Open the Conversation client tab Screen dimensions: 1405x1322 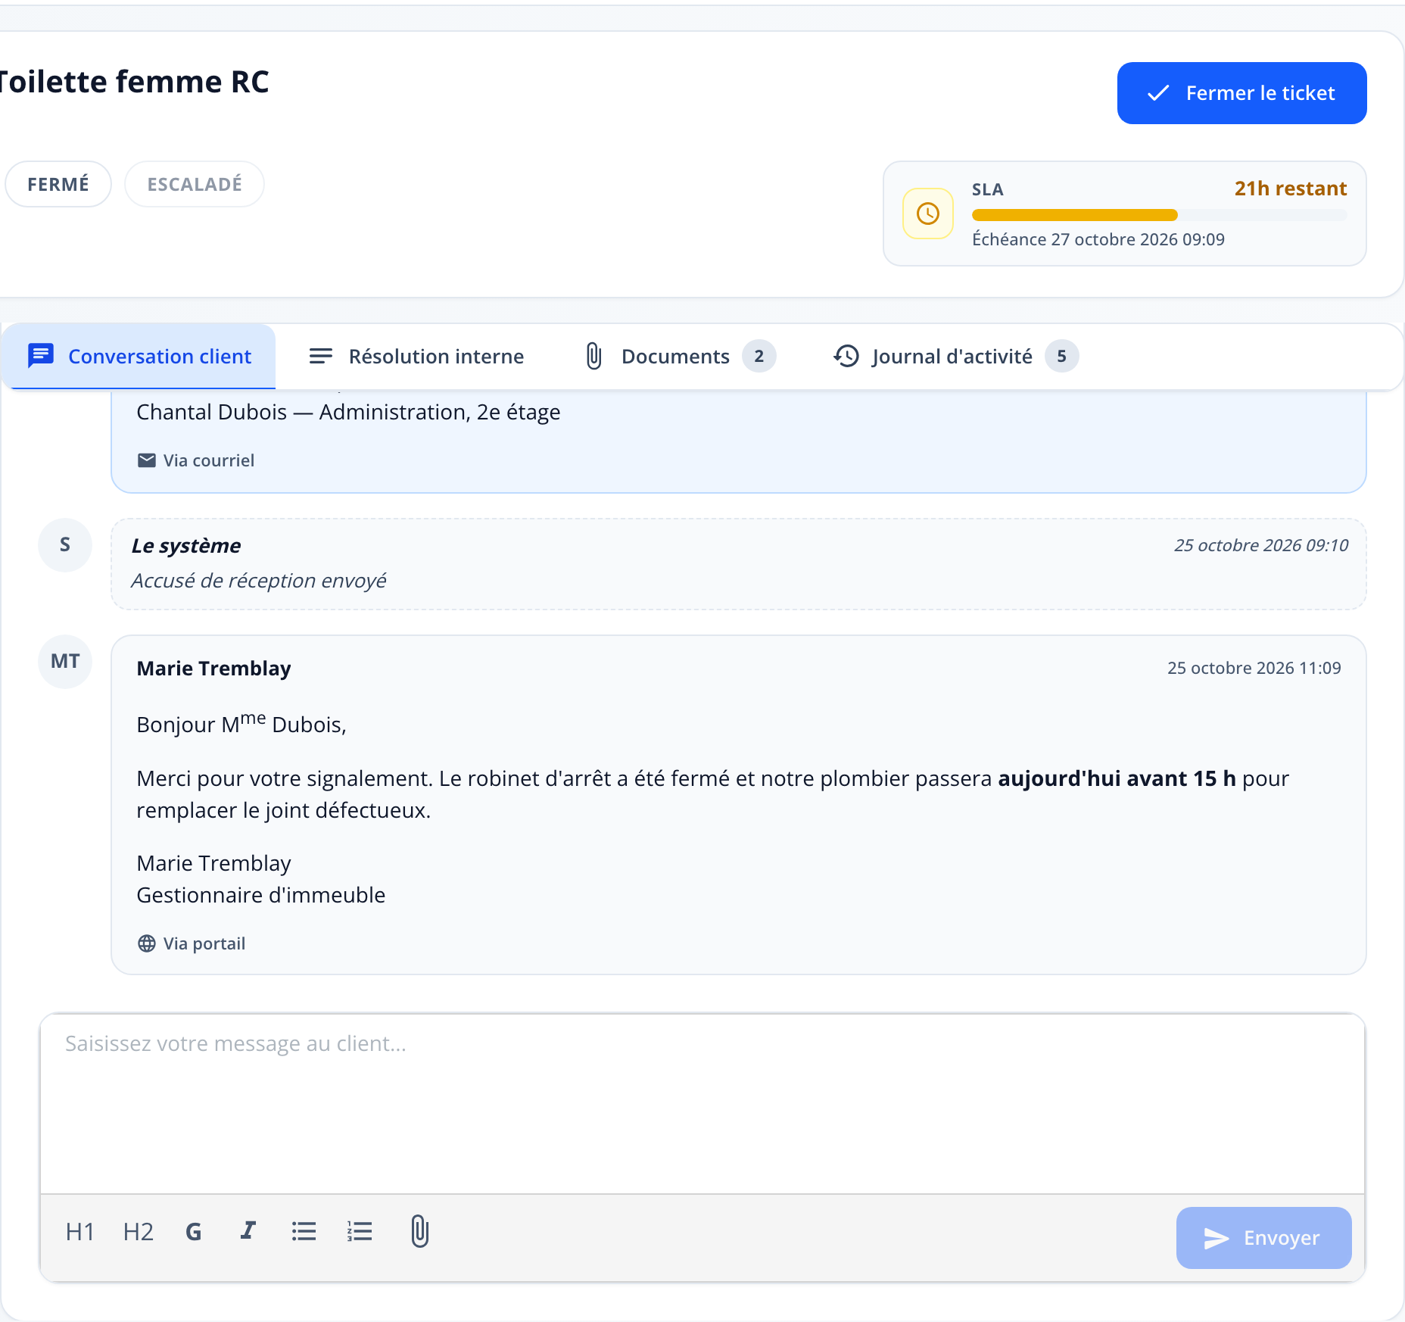tap(139, 356)
